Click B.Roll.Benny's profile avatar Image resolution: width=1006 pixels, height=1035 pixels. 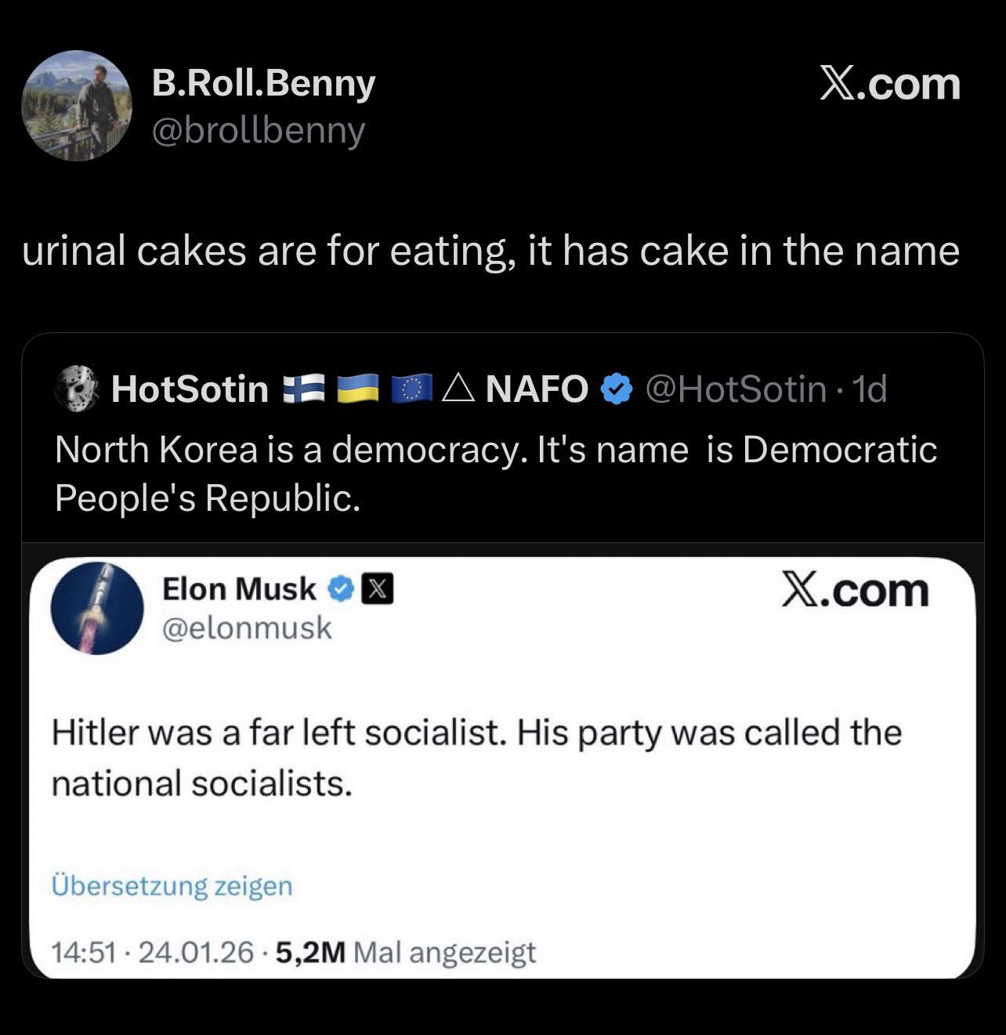(x=77, y=106)
